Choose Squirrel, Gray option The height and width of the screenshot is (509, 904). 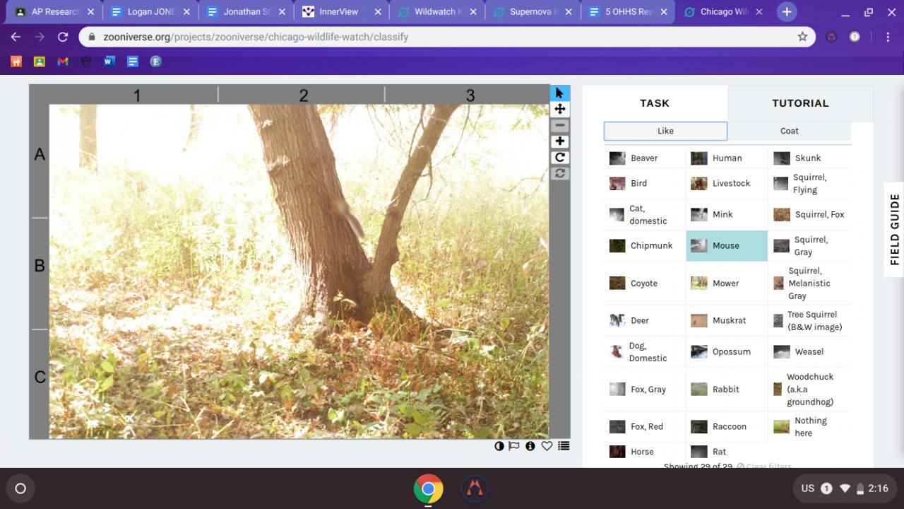click(809, 246)
